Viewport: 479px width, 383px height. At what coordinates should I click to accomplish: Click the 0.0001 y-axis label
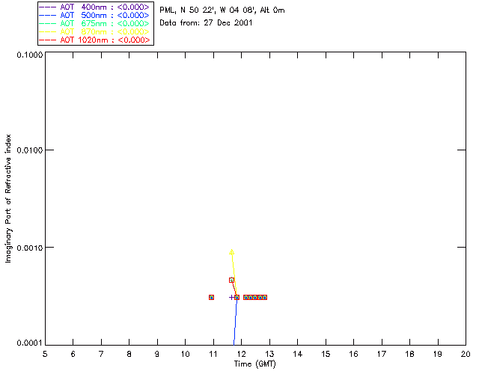[x=30, y=343]
